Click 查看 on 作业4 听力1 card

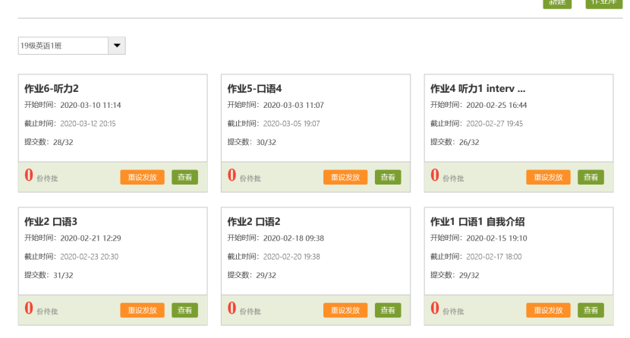point(591,177)
